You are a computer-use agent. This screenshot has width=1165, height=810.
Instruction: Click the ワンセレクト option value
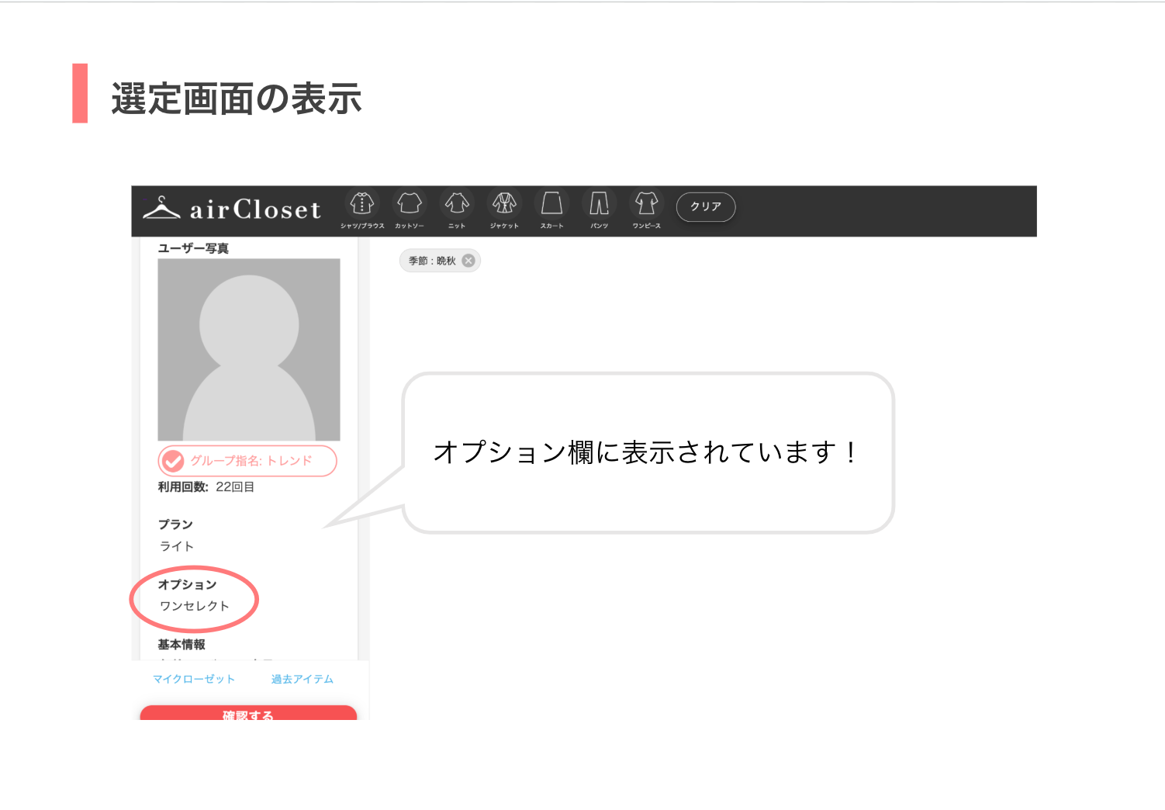tap(195, 606)
